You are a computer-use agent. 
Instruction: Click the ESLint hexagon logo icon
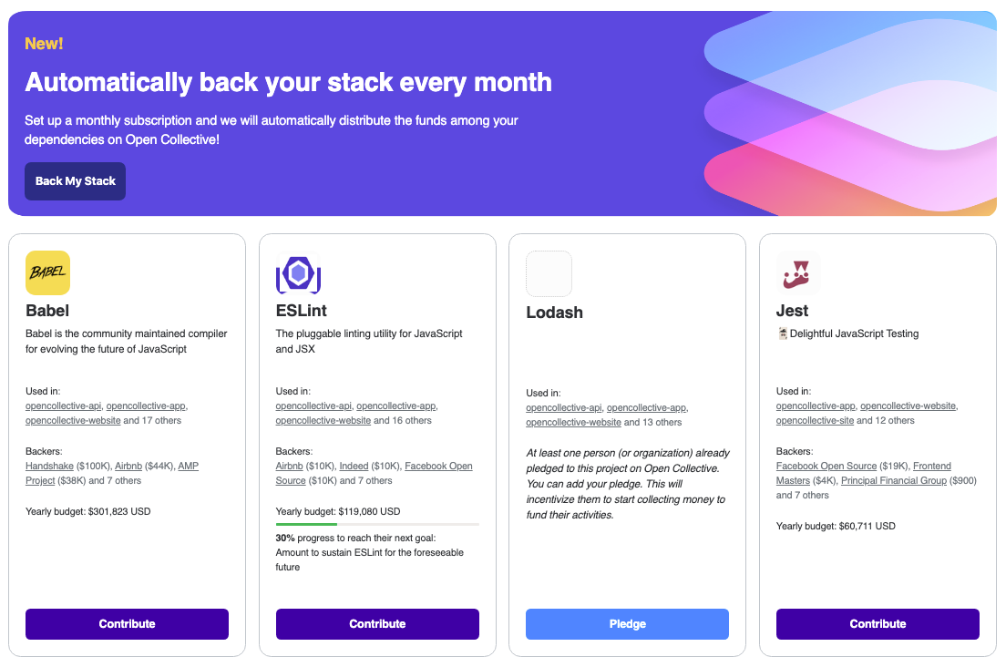(298, 274)
